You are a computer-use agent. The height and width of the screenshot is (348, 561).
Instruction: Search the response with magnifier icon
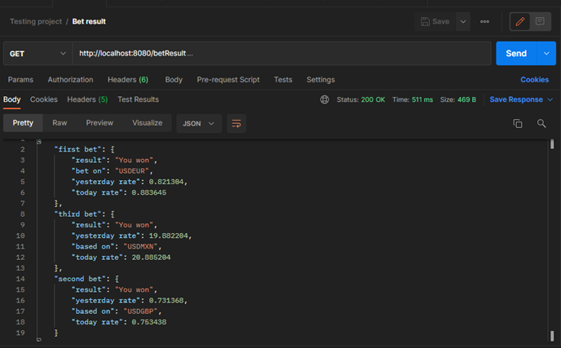541,123
